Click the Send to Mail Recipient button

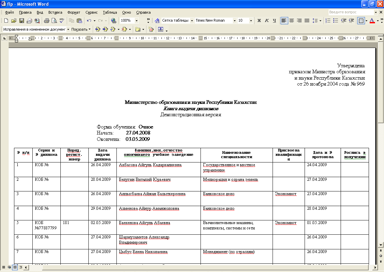point(29,21)
